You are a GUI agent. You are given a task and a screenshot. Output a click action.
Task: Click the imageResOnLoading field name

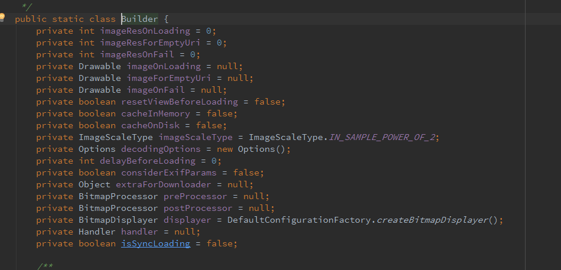coord(145,31)
